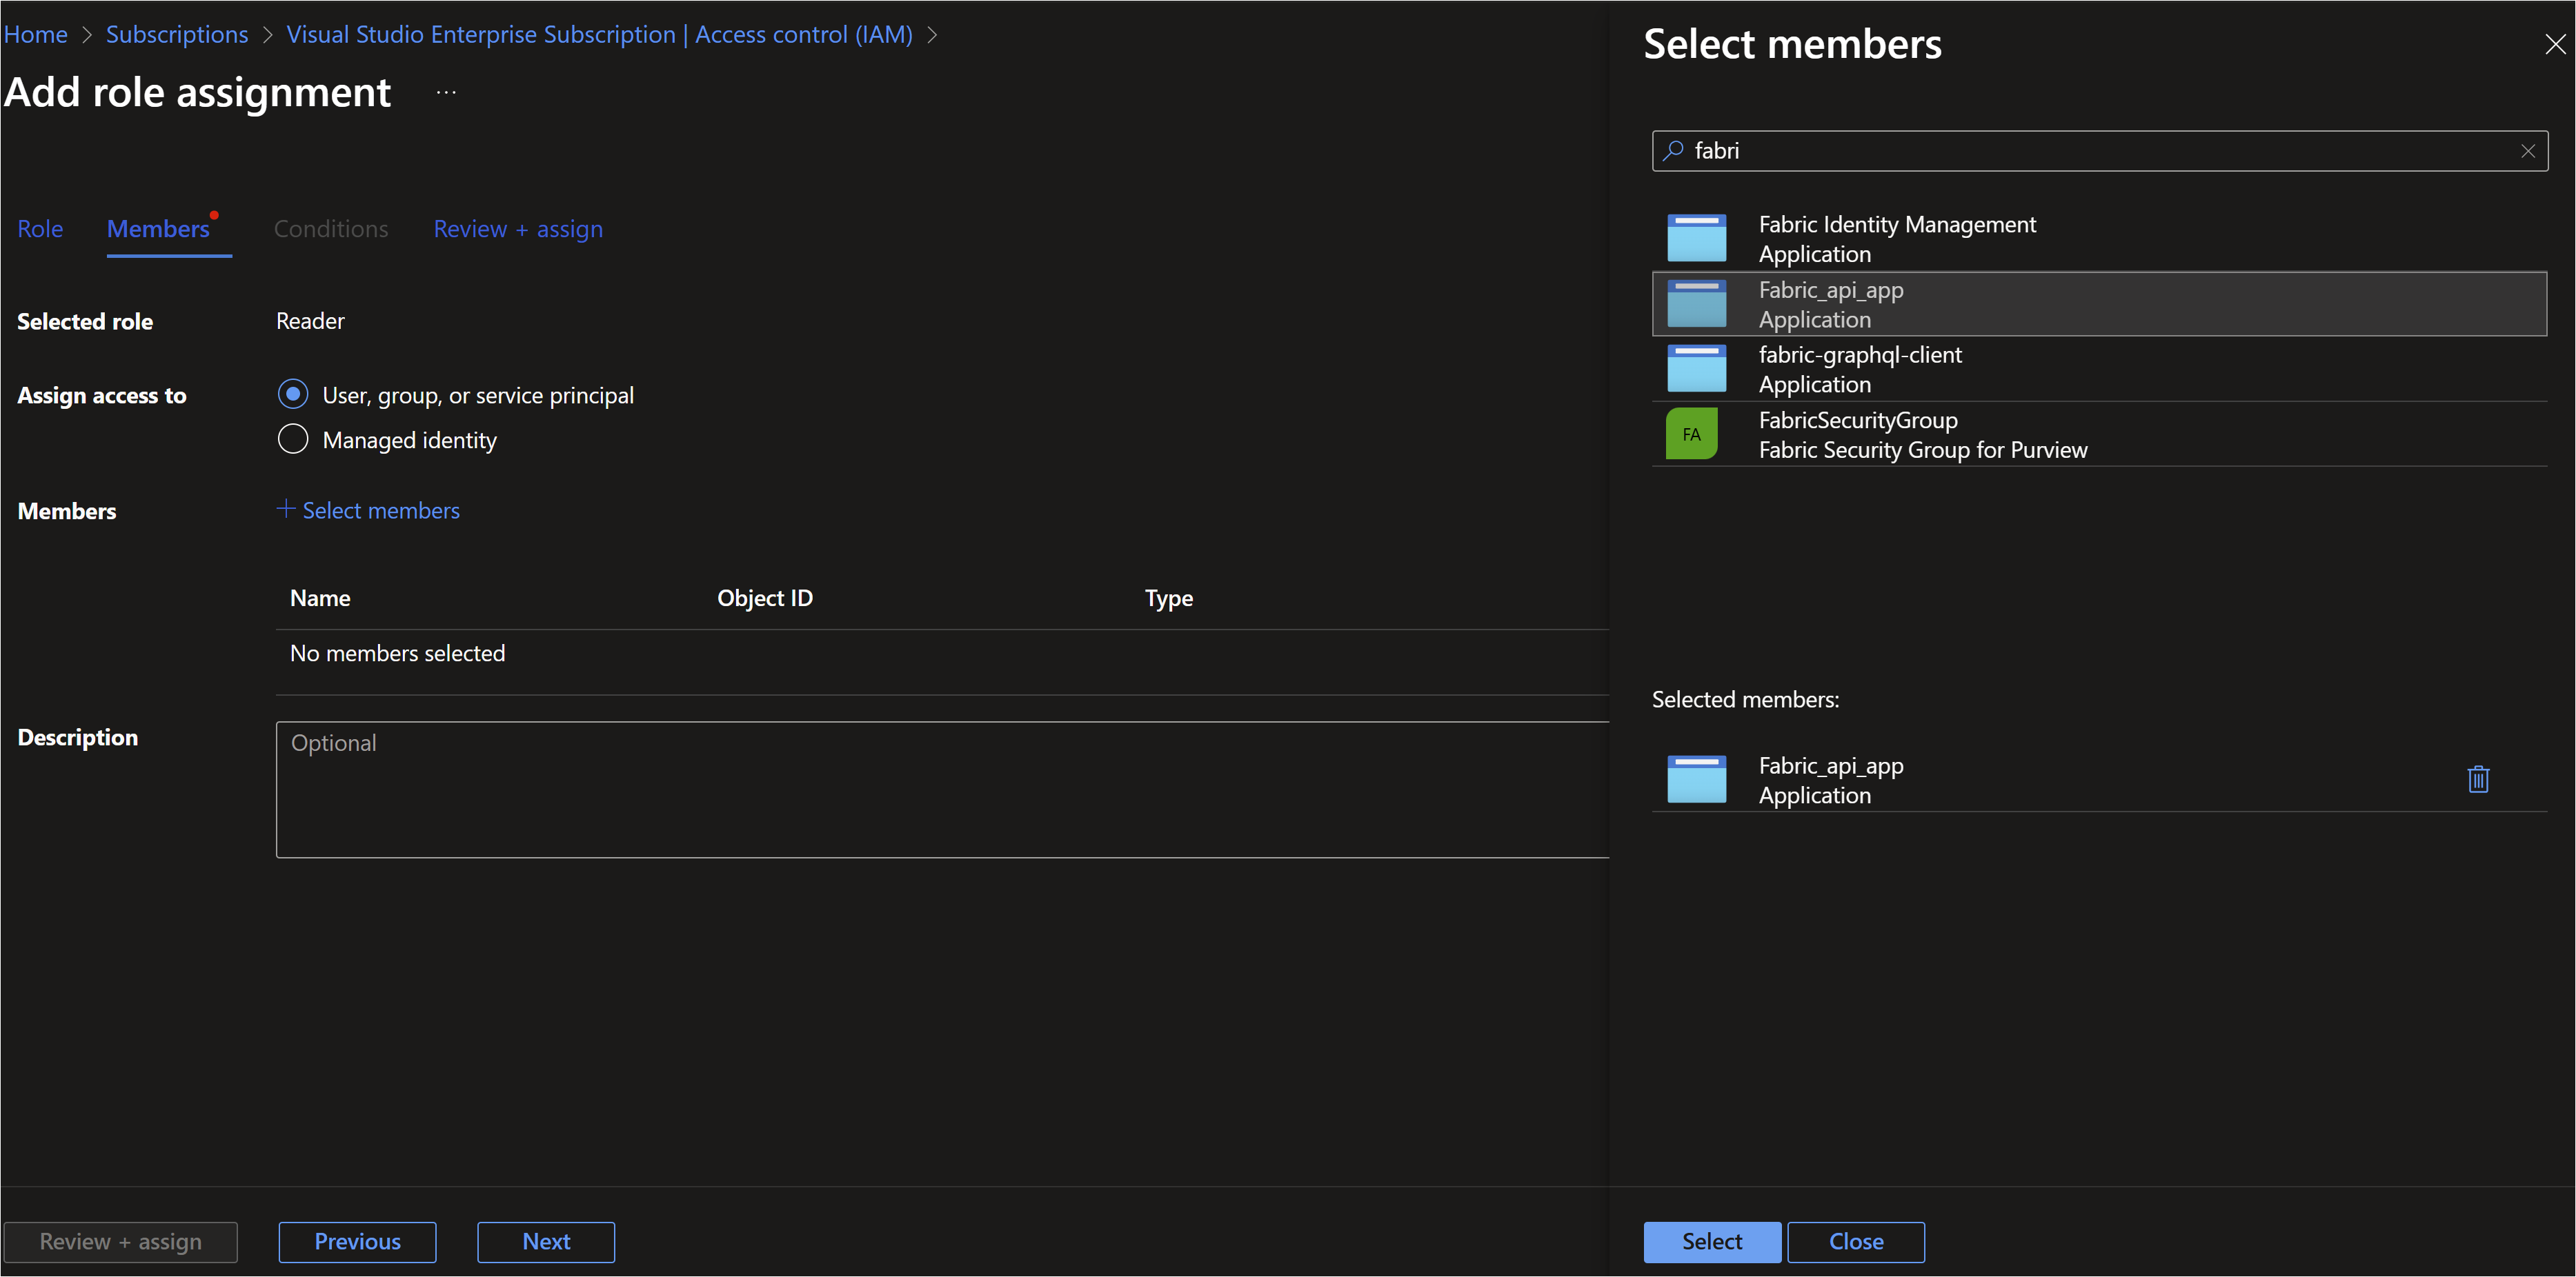Image resolution: width=2576 pixels, height=1277 pixels.
Task: Click the Reader selected role text
Action: click(310, 321)
